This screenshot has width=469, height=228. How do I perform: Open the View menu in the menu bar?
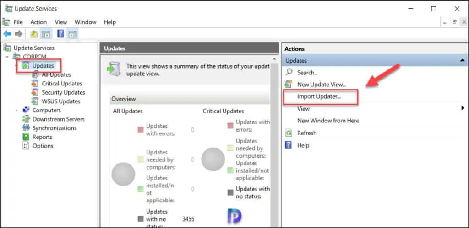[x=61, y=22]
